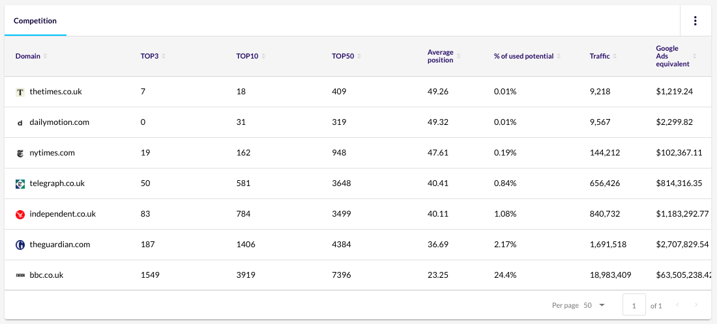Select average position 40.11
This screenshot has height=324, width=717.
click(438, 214)
